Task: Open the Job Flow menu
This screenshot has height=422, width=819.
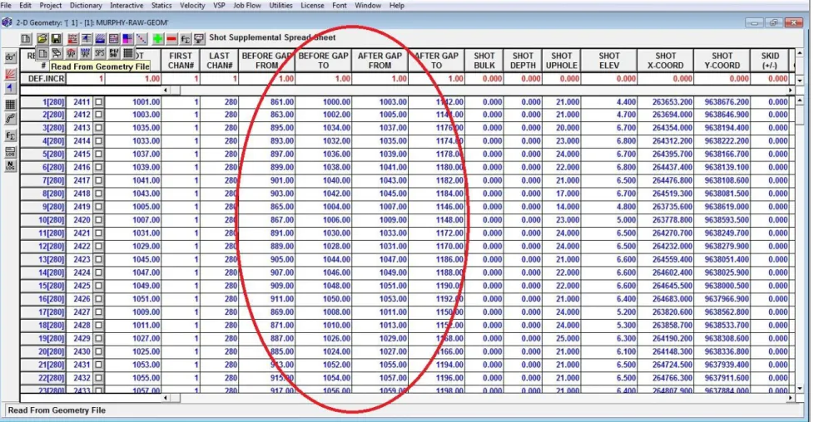Action: 248,5
